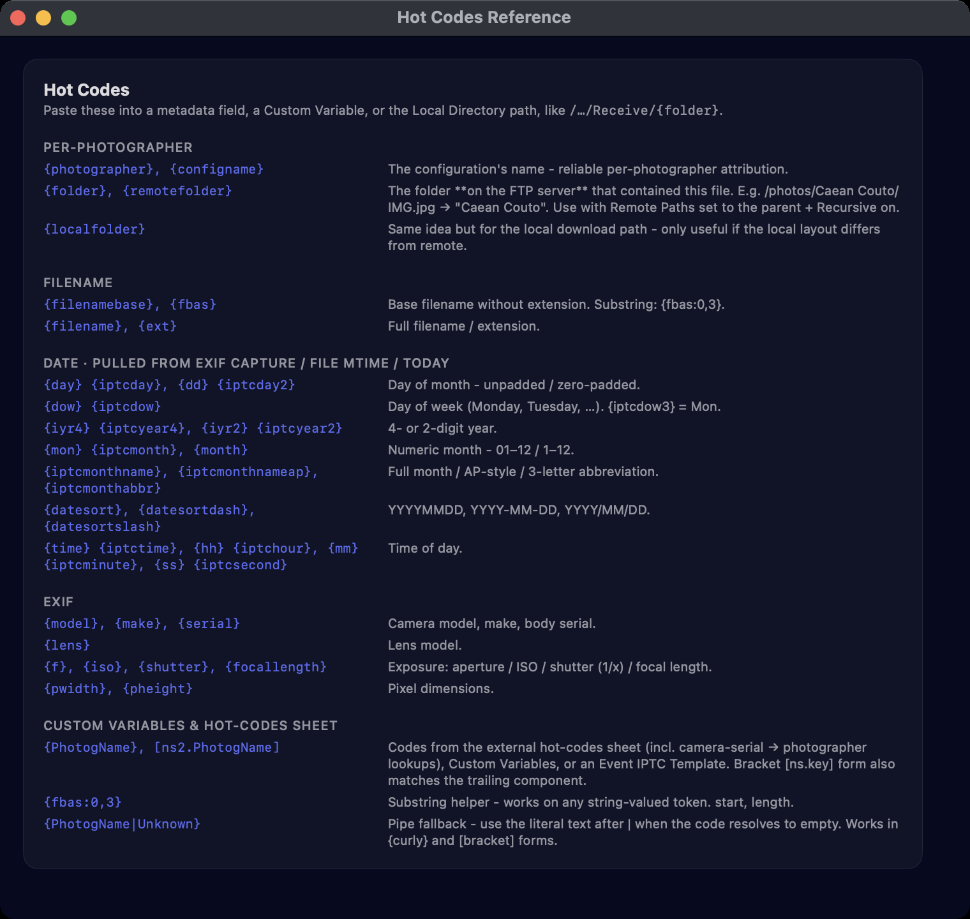
Task: Click the 'Paste these into a metadata field' subtitle
Action: 383,110
